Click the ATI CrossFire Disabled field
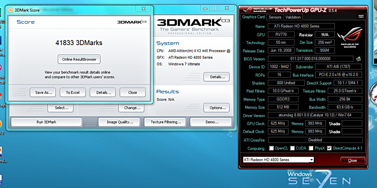Viewport: 377px width, 188px height. (x=315, y=139)
